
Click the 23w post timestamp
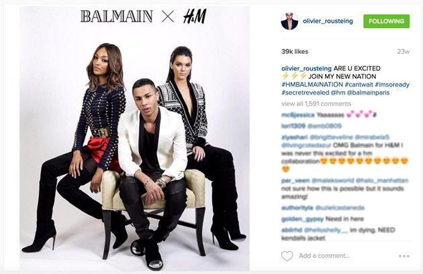pyautogui.click(x=404, y=52)
